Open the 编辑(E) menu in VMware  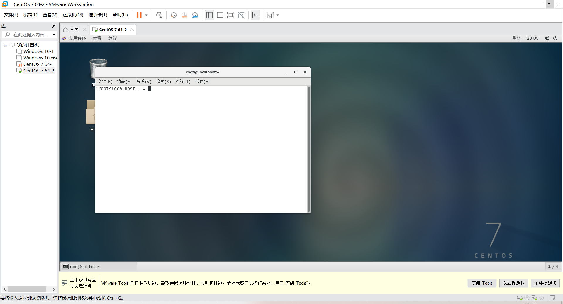(x=30, y=15)
